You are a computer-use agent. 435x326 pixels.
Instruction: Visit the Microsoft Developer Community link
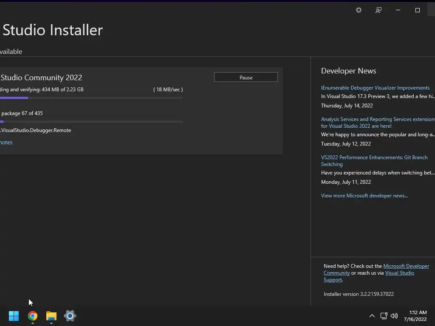(x=406, y=266)
